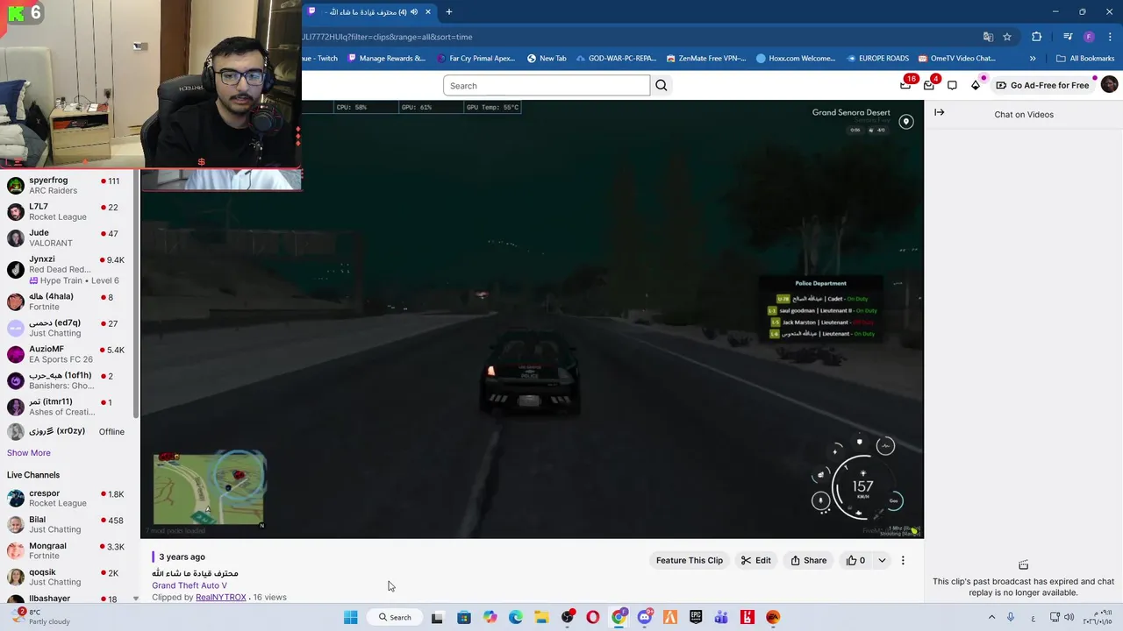Open the Far Cry Primal Apex bookmark
The image size is (1123, 631).
[476, 59]
